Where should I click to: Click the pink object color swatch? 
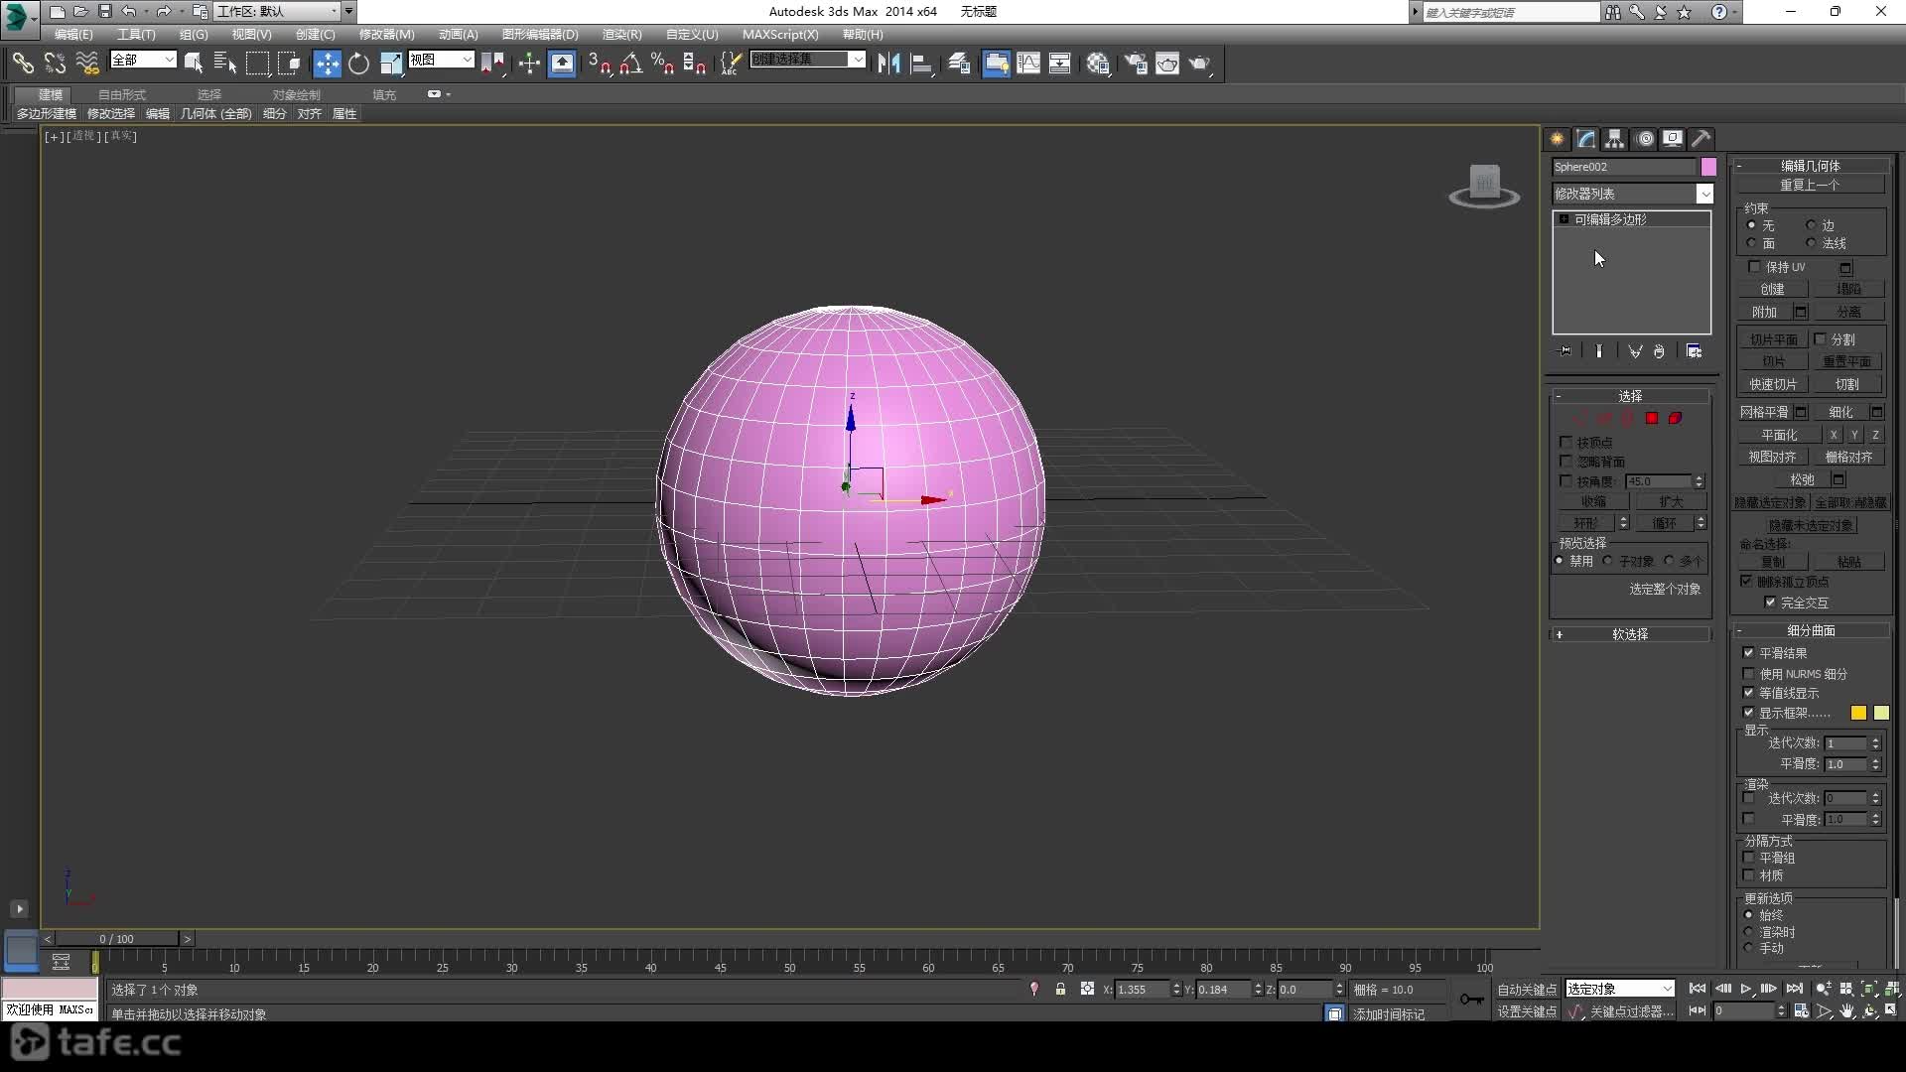[x=1708, y=167]
